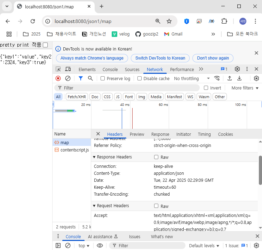Open DevTools settings gear

click(237, 69)
